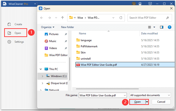Viewport: 176px width, 111px height.
Task: Select Wise PDF Editor User Guide.pdf file
Action: tap(125, 65)
